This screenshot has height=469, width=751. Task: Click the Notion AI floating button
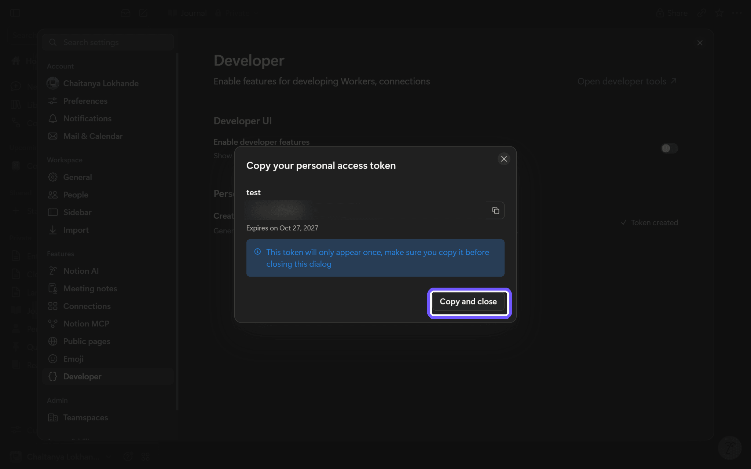730,447
